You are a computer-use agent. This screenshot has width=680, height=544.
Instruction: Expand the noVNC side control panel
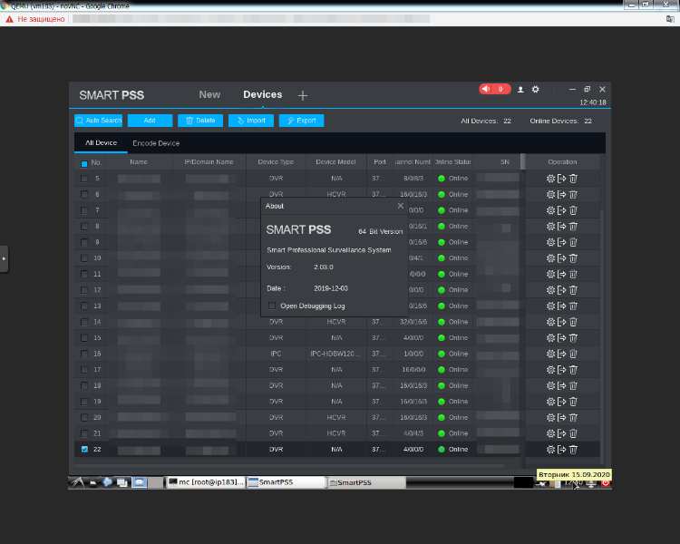point(4,258)
